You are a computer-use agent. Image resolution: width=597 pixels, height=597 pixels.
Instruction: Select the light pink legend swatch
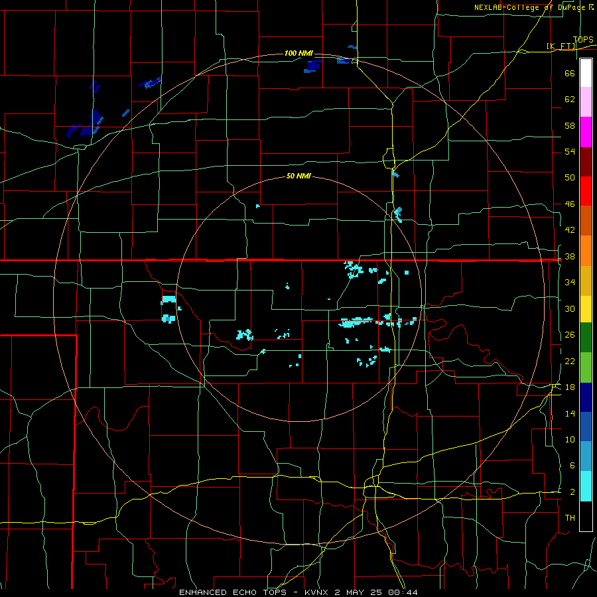(586, 102)
